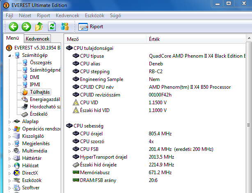Expand the Multimédia tree node
Viewport: 252px width, 193px height.
(9, 151)
